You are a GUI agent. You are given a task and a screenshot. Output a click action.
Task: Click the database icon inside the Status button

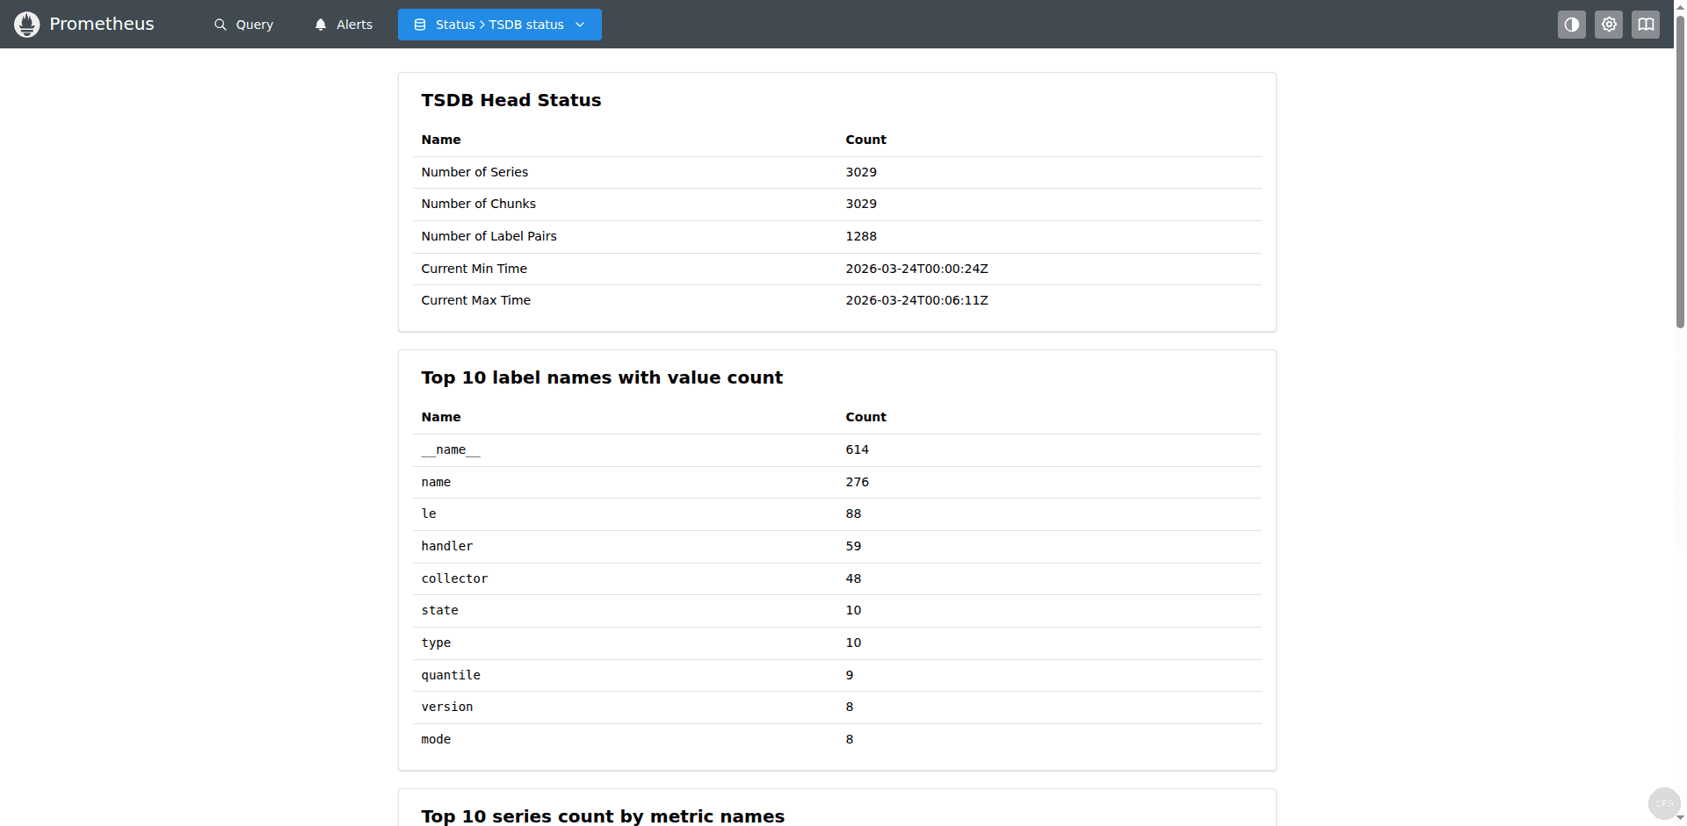[420, 24]
